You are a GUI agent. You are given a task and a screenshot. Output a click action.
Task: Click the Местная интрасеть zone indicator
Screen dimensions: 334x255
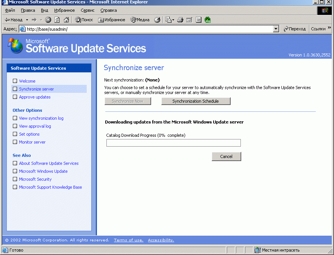click(277, 250)
